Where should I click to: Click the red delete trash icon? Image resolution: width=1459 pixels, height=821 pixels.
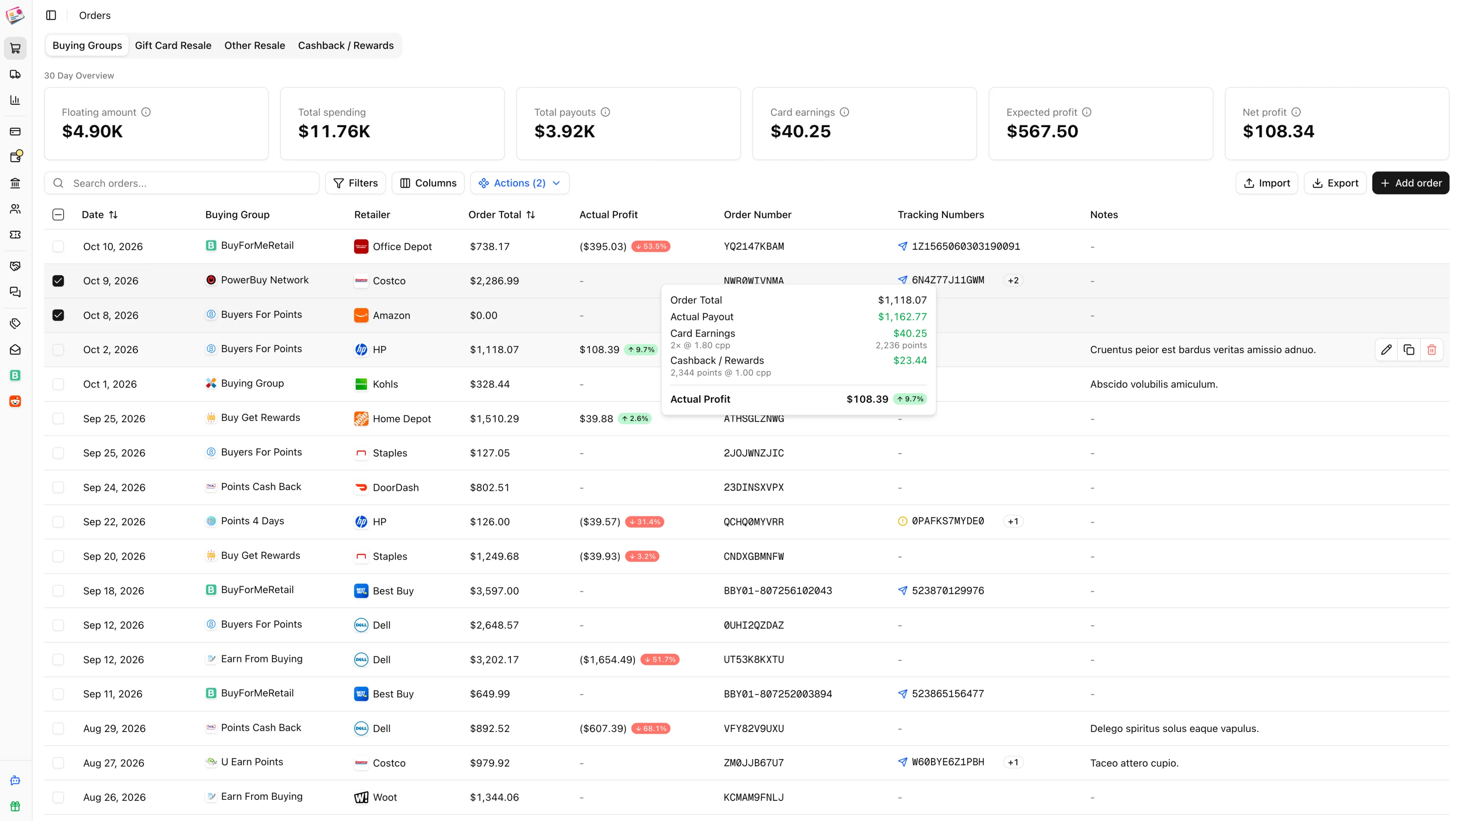1432,350
